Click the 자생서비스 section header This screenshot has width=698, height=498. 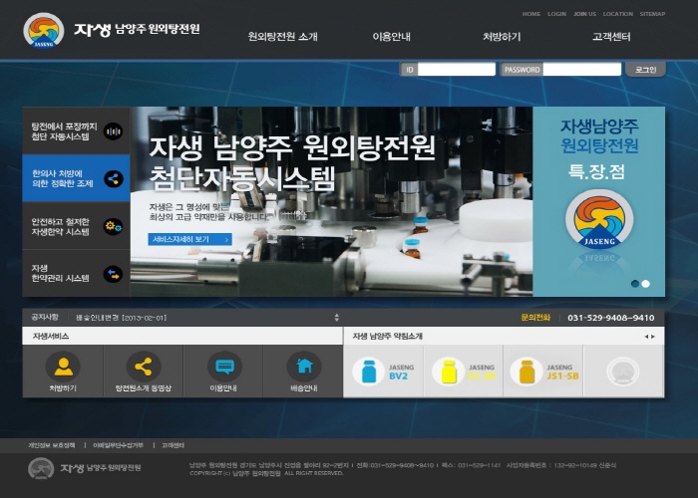coord(50,337)
